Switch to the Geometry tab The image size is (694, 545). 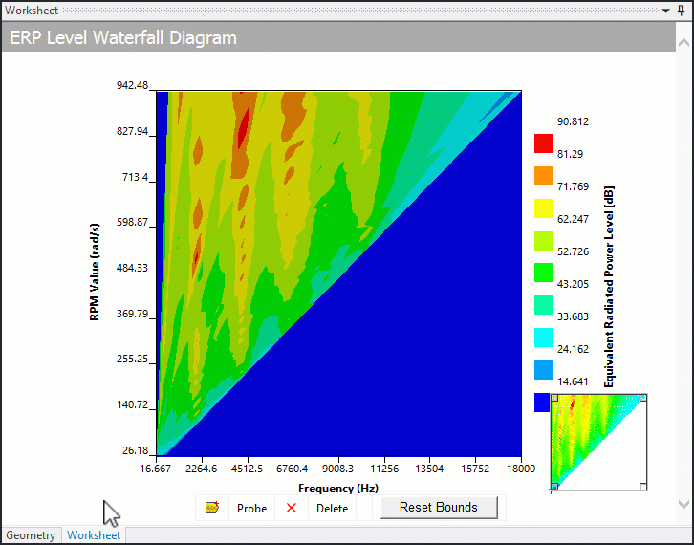pos(31,535)
